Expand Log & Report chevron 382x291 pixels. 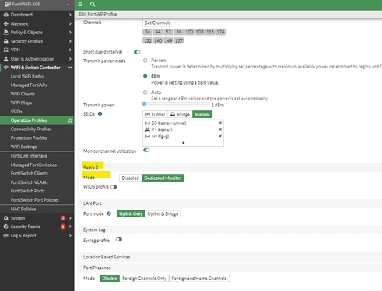click(70, 236)
